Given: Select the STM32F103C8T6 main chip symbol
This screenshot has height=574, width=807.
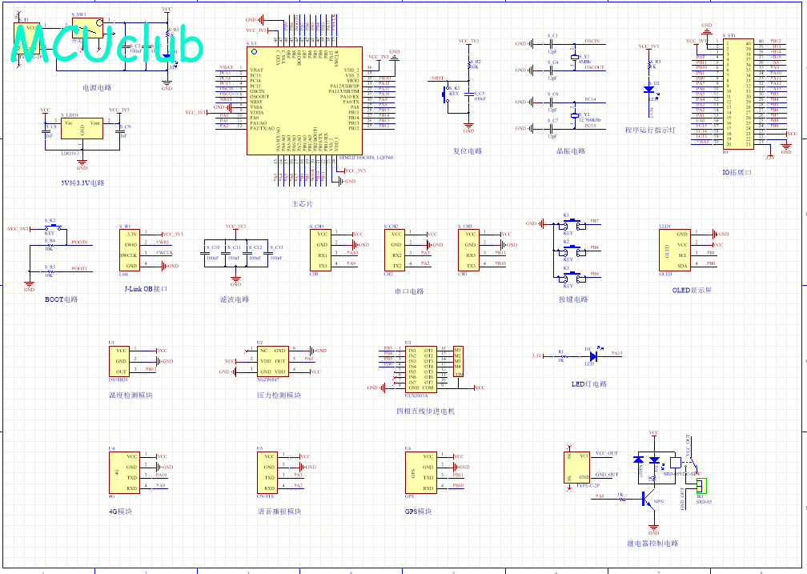Looking at the screenshot, I should tap(305, 101).
